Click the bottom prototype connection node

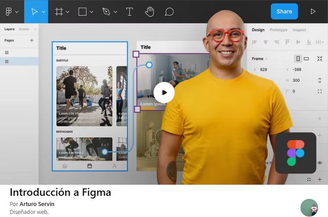pos(105,152)
